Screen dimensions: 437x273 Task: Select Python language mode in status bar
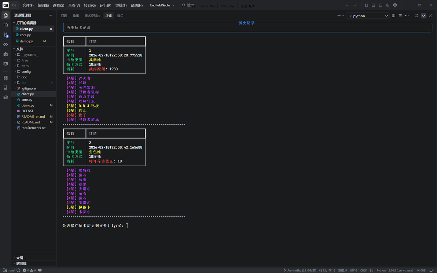coord(381,270)
